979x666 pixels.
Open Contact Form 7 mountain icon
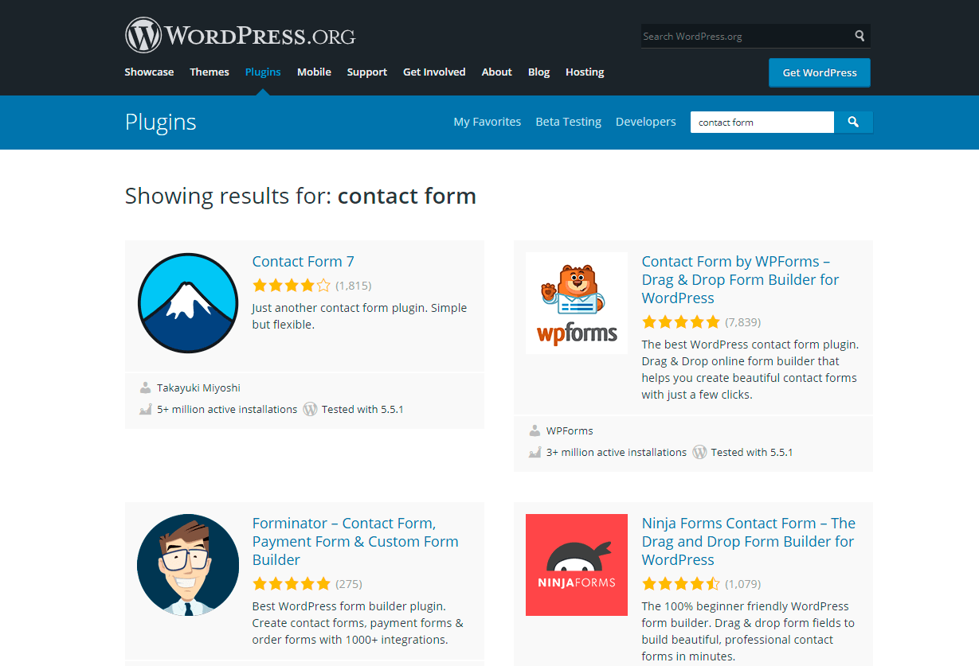[x=188, y=303]
